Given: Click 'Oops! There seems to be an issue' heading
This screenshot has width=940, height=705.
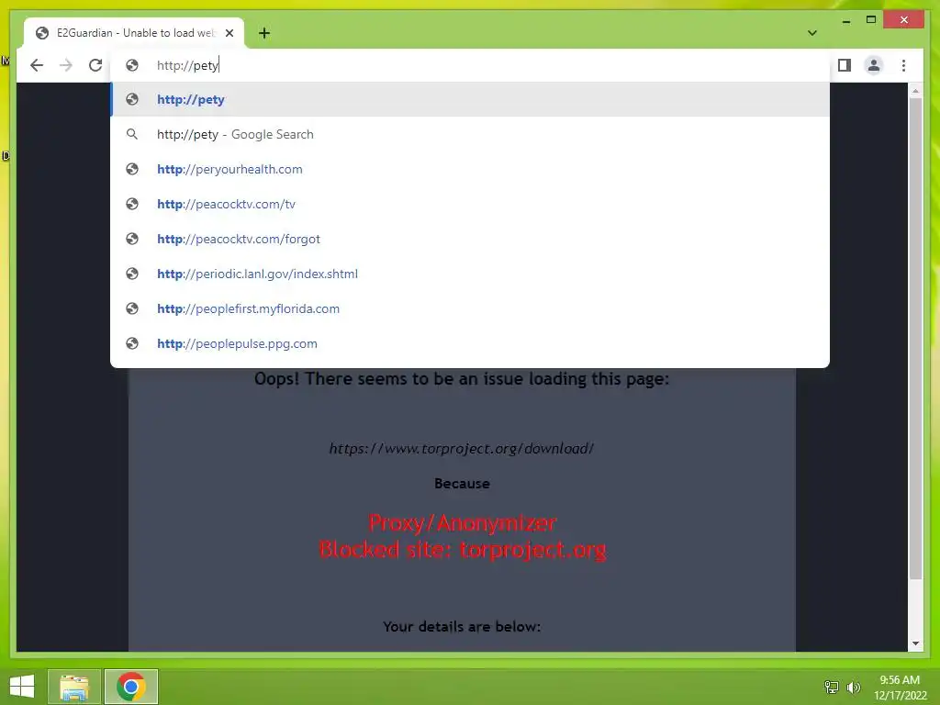Looking at the screenshot, I should (462, 379).
